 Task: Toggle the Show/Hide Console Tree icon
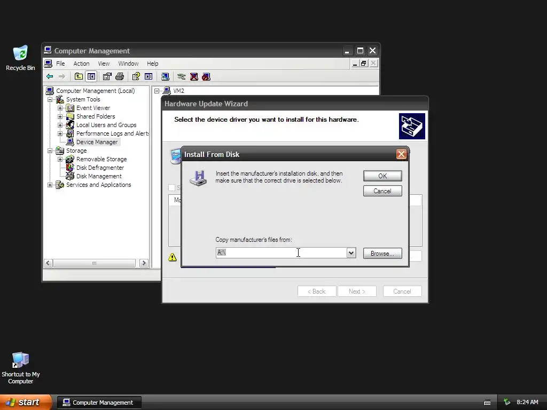tap(91, 76)
